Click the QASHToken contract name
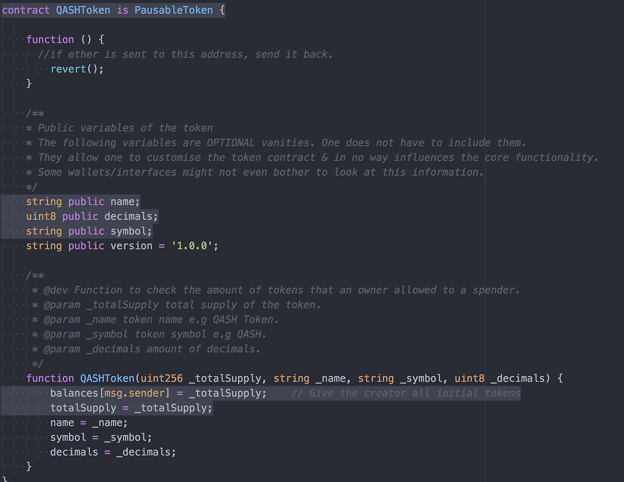Screen dimensions: 624x482 83,10
